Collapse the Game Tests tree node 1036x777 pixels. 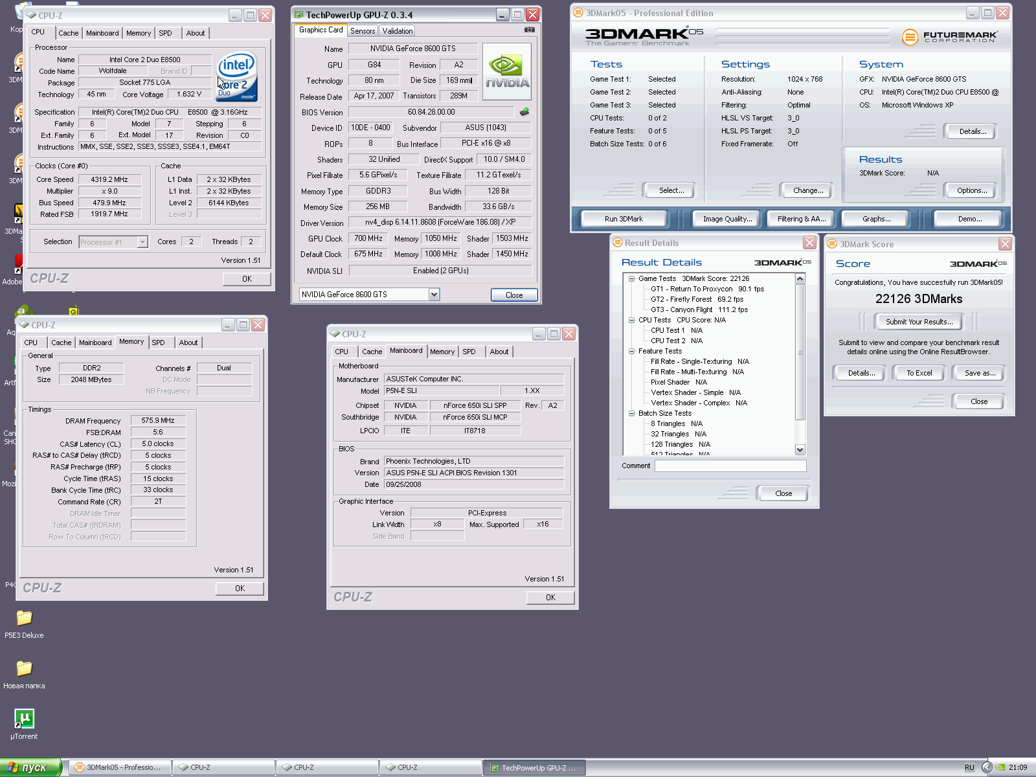click(631, 278)
